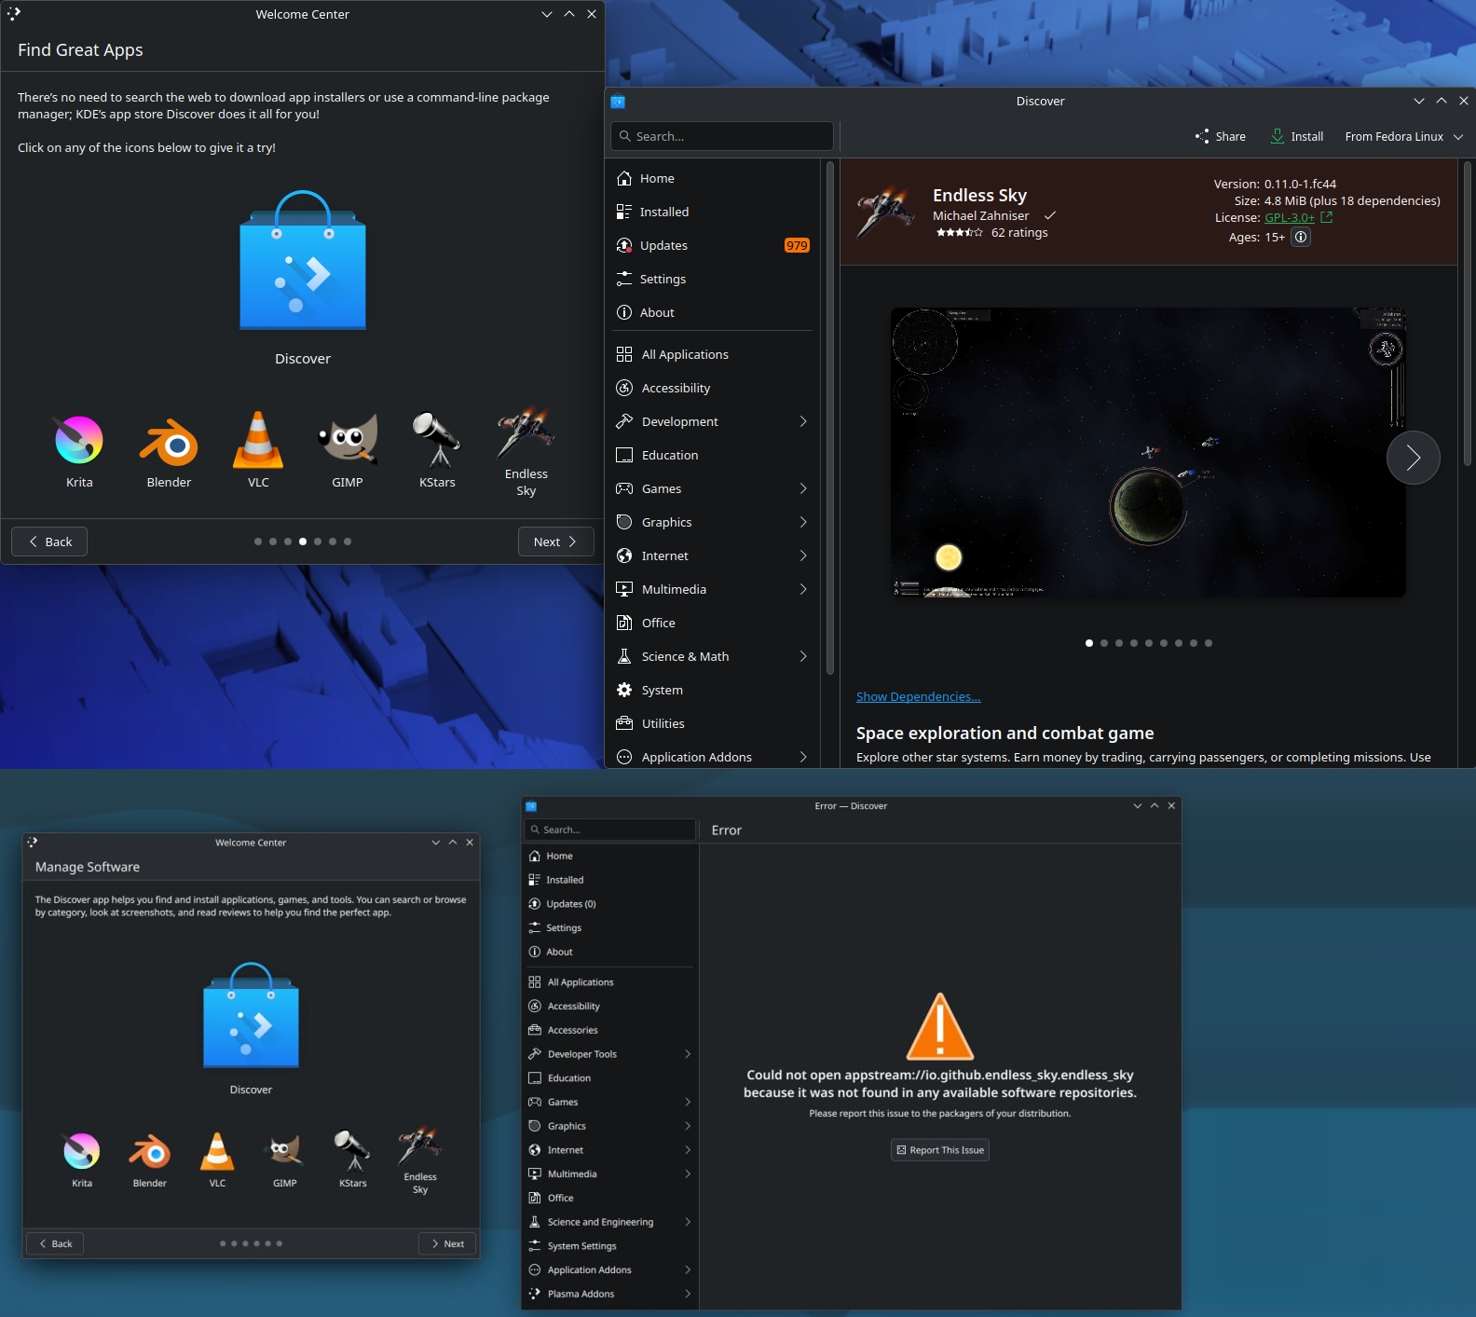Viewport: 1476px width, 1317px height.
Task: Go Back in the Manage Software window
Action: coord(55,1243)
